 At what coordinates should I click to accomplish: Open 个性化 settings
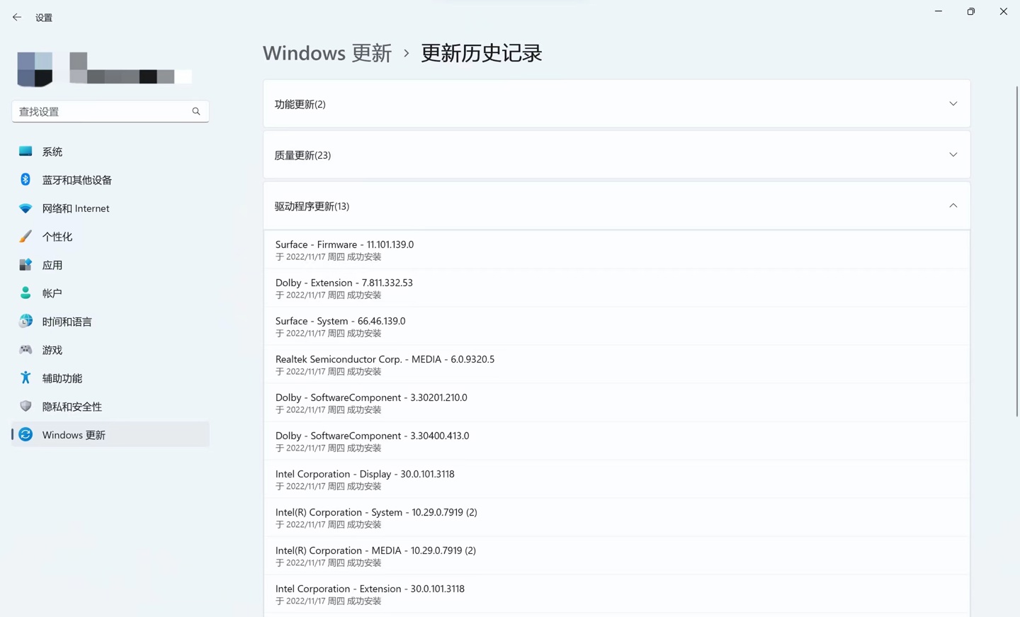click(x=110, y=237)
